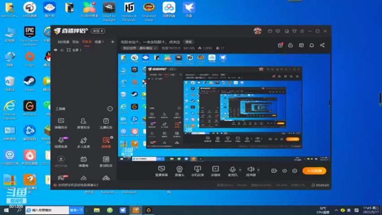
Task: Click room number 601305 in header
Action: point(189,48)
